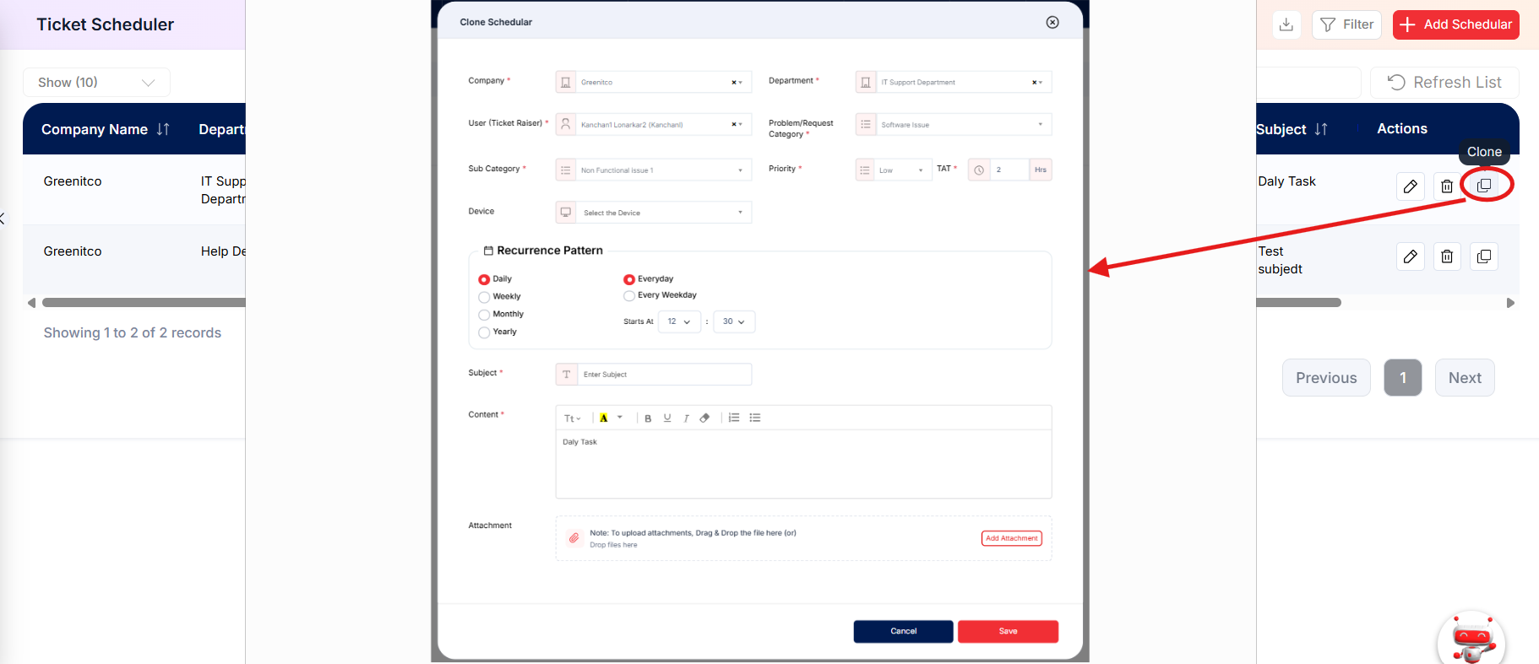1539x664 pixels.
Task: Click the TAT clock icon
Action: 979,170
